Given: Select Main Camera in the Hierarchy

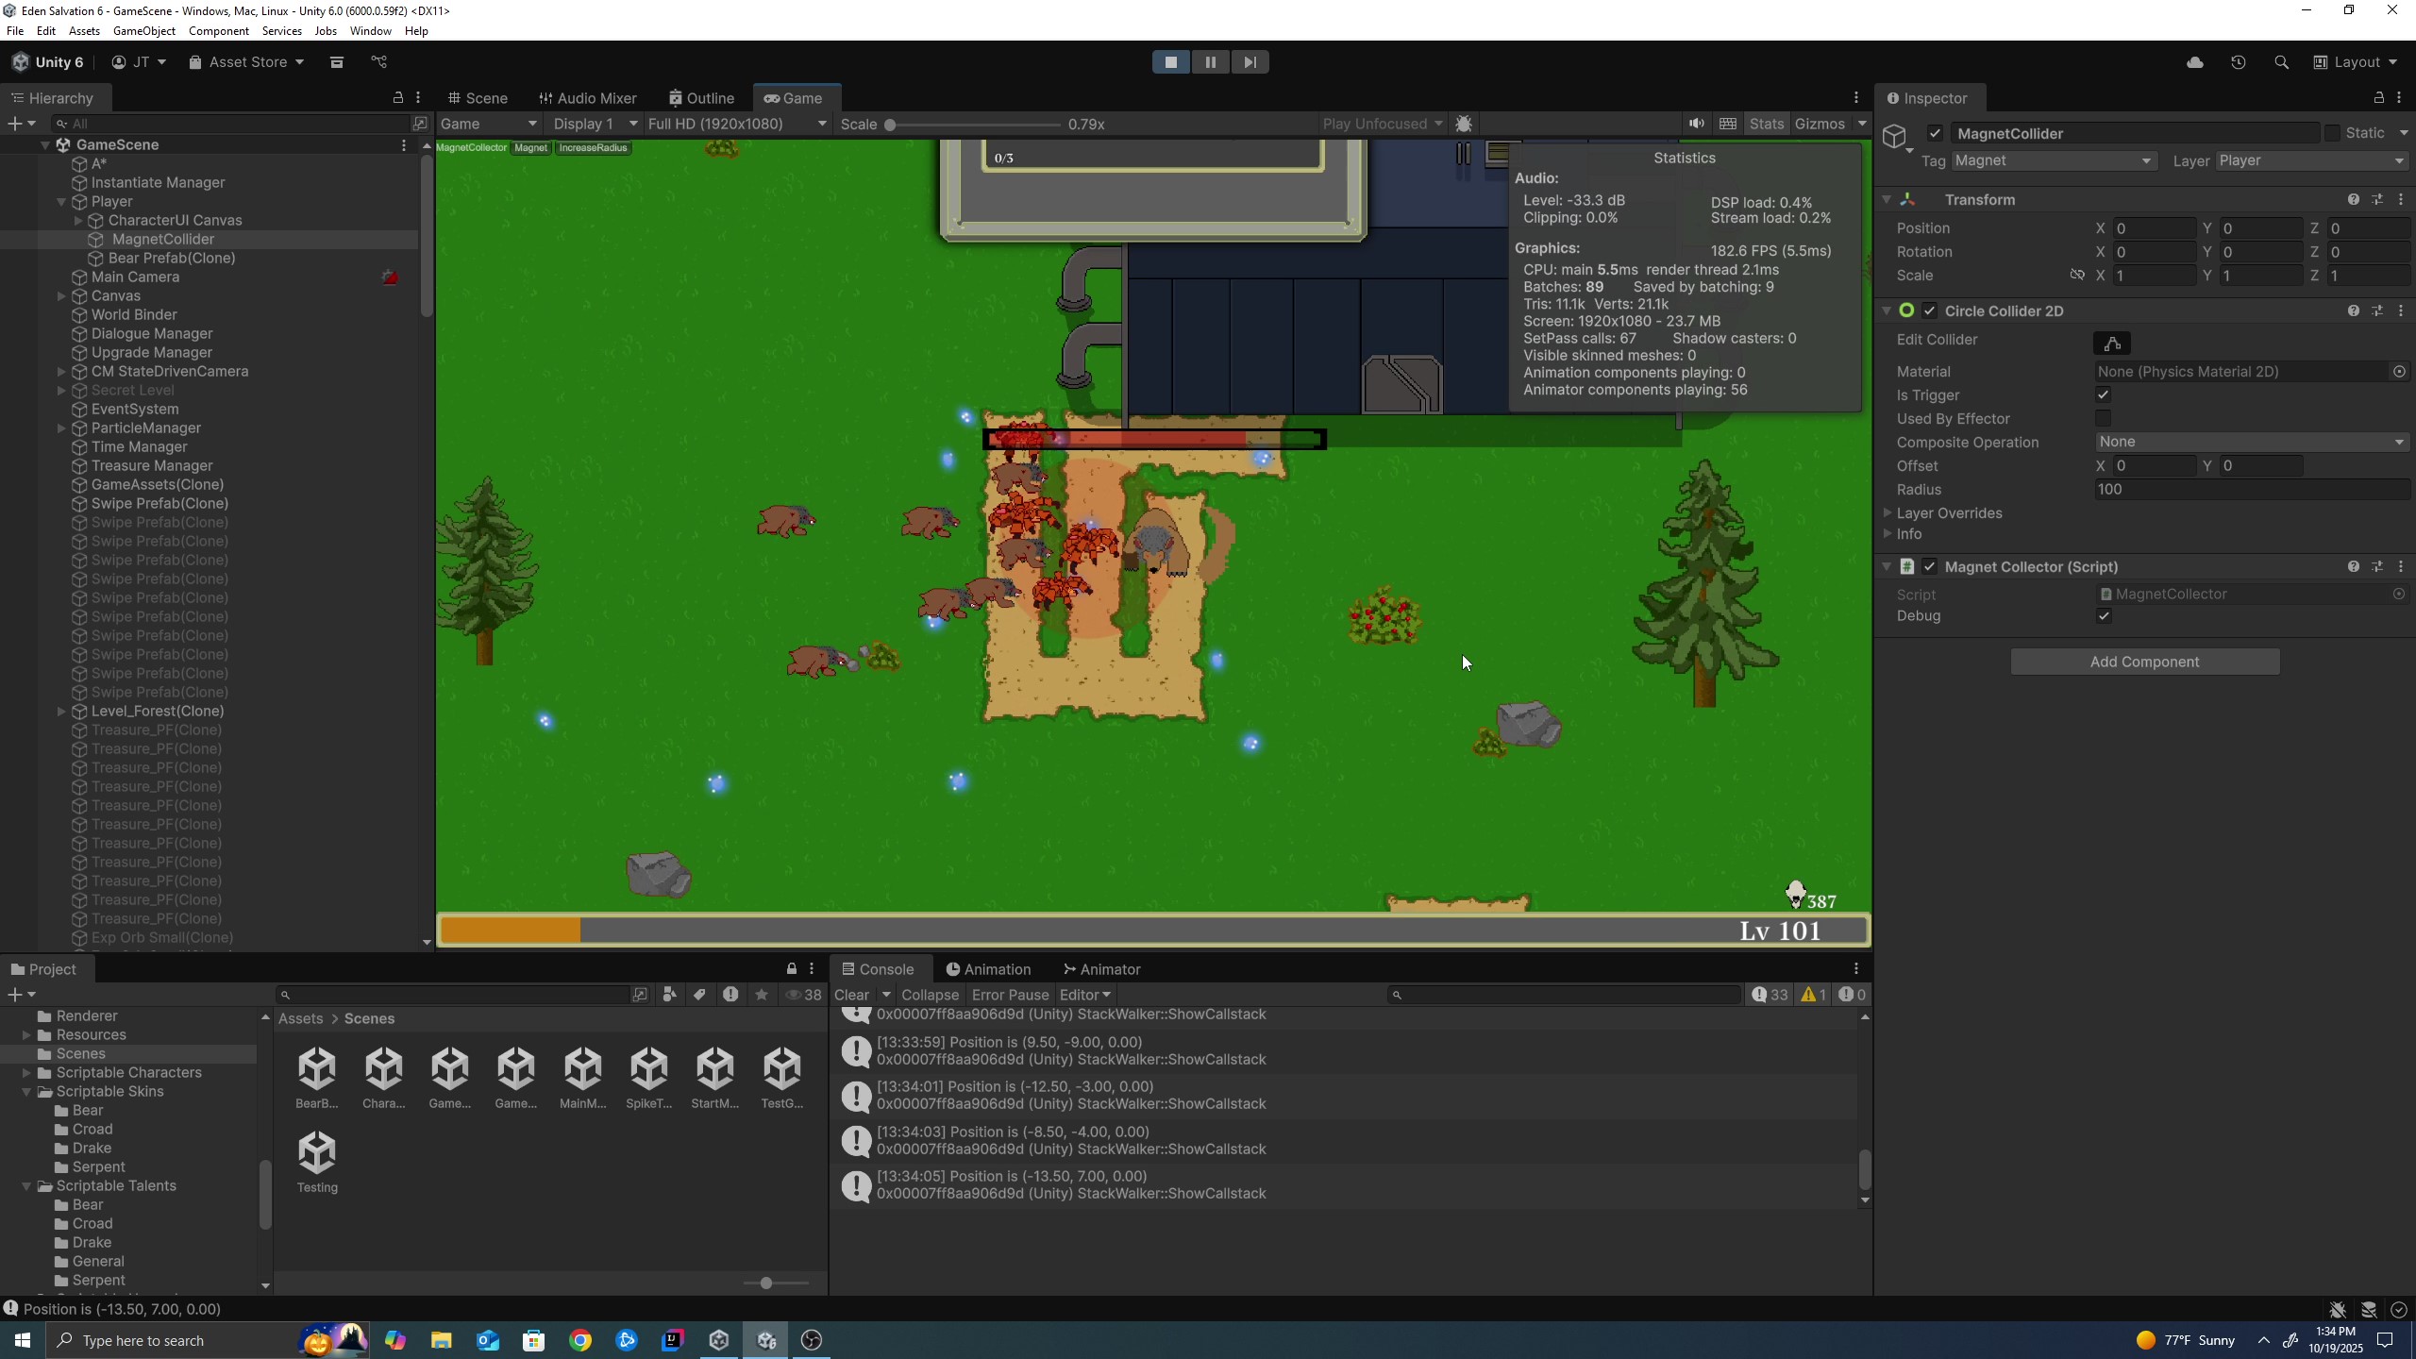Looking at the screenshot, I should (x=135, y=277).
